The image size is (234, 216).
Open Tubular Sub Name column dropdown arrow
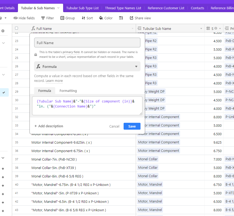pos(201,29)
